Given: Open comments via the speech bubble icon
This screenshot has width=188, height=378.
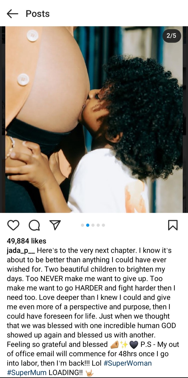Looking at the screenshot, I should pyautogui.click(x=34, y=225).
